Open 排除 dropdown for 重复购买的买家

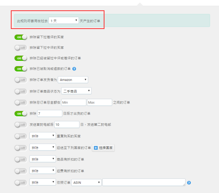[42, 136]
